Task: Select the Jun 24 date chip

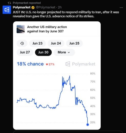Action: coord(56,43)
